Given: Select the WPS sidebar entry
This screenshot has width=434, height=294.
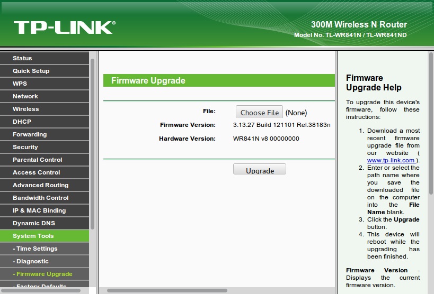Looking at the screenshot, I should tap(45, 84).
